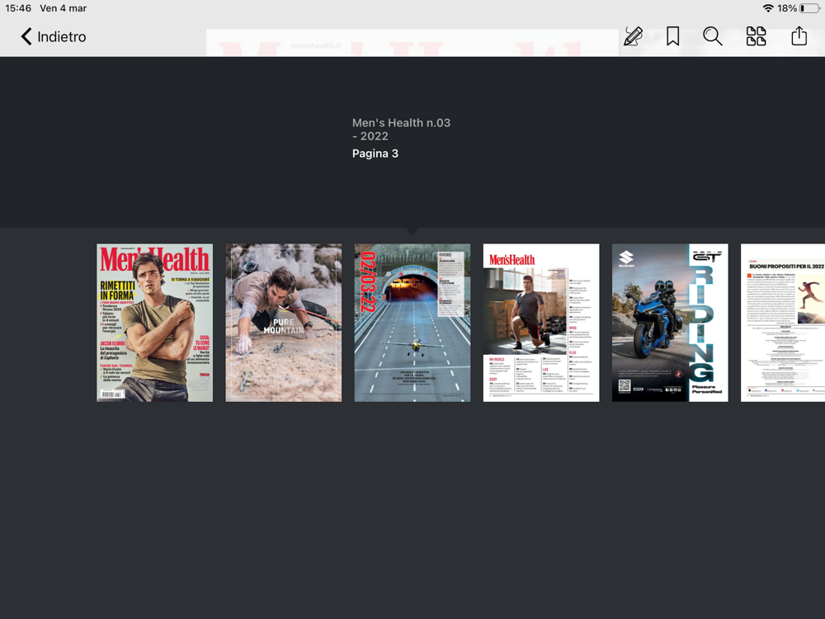Open the Buoni Propositi per il 2022 thumbnail
Image resolution: width=825 pixels, height=619 pixels.
pyautogui.click(x=783, y=323)
